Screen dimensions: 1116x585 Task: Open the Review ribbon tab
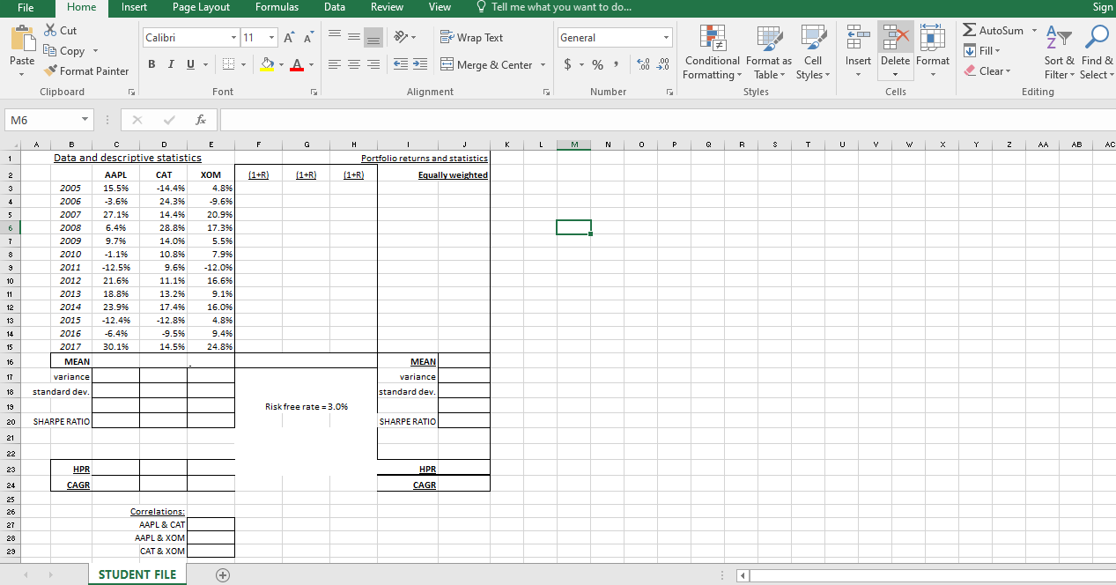click(x=387, y=7)
